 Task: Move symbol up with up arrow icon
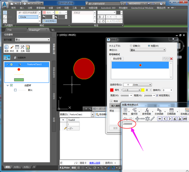(168, 59)
